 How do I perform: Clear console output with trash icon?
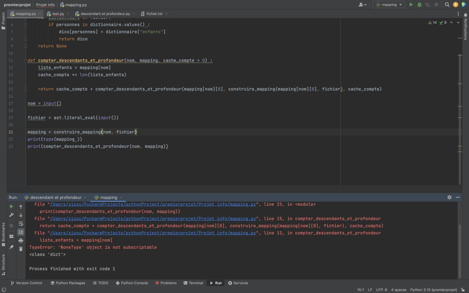coord(21,249)
